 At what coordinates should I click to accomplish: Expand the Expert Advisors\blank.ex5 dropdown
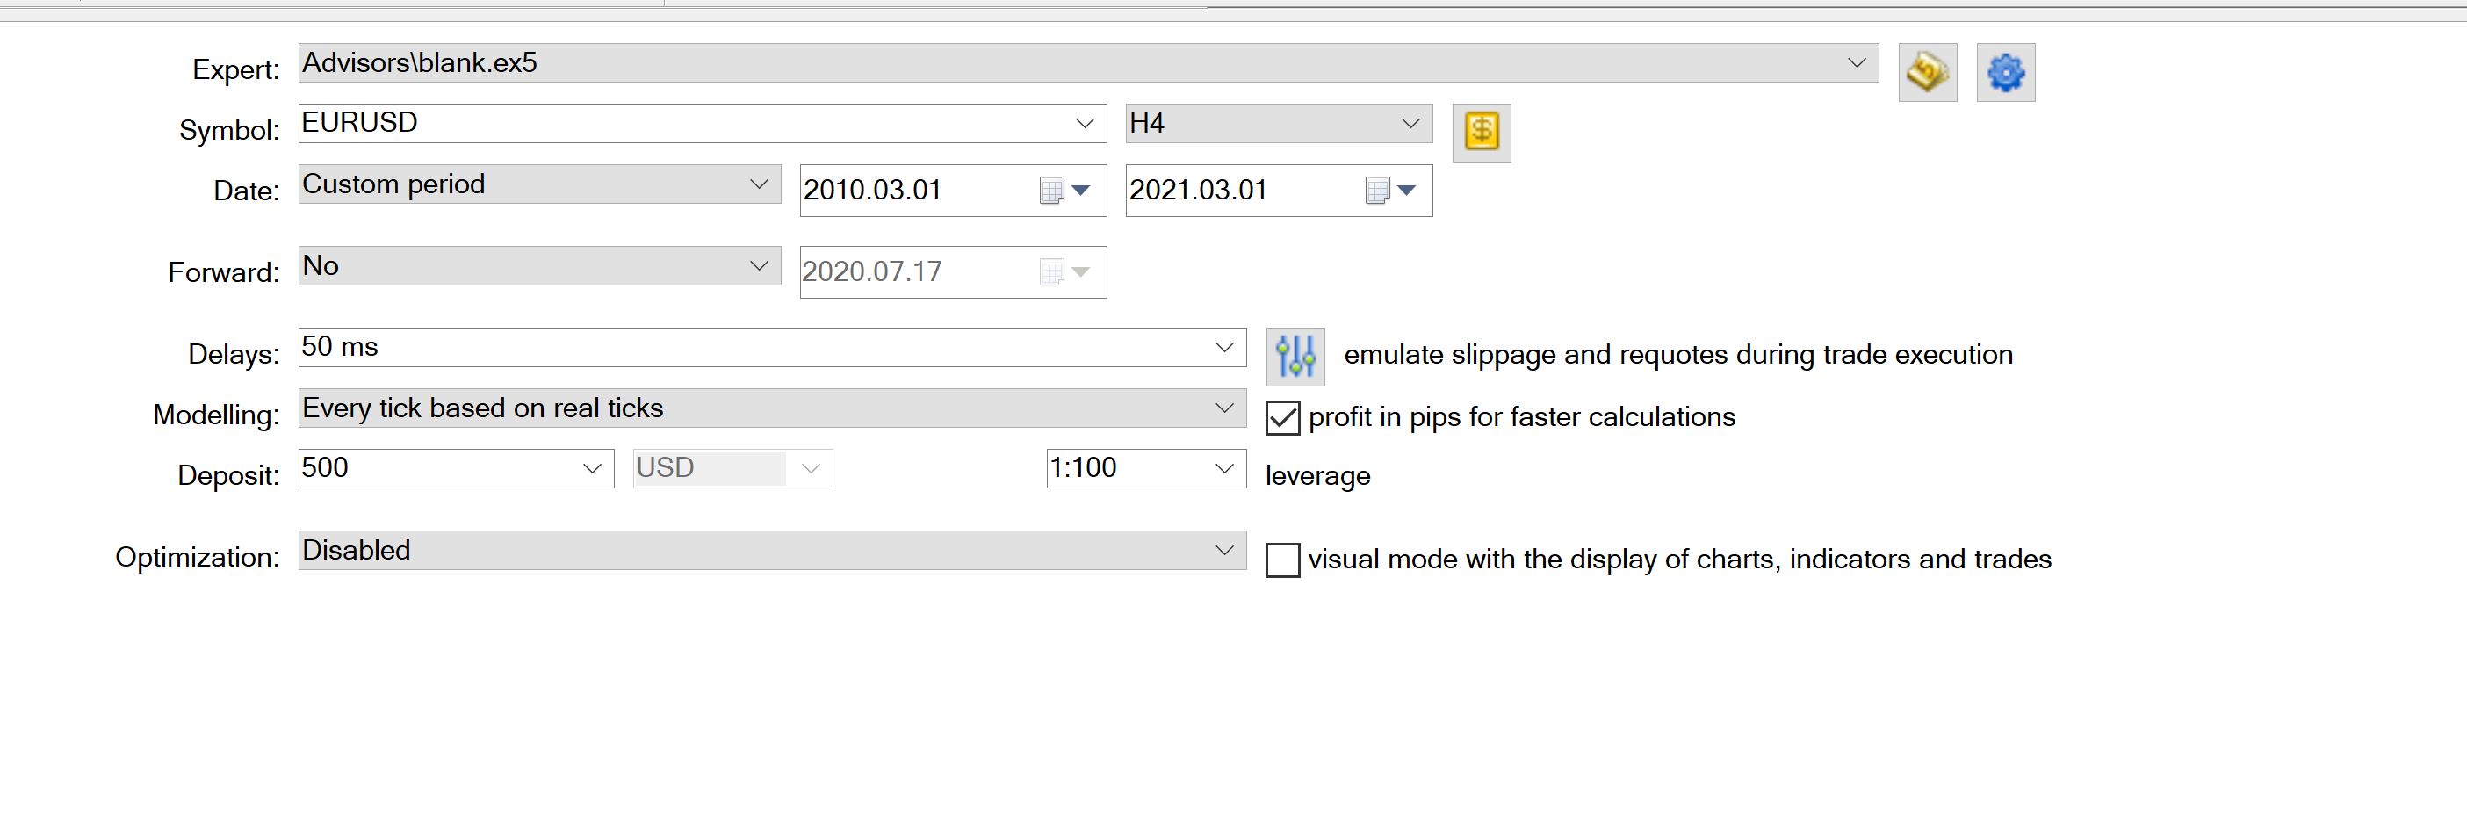[x=1856, y=63]
